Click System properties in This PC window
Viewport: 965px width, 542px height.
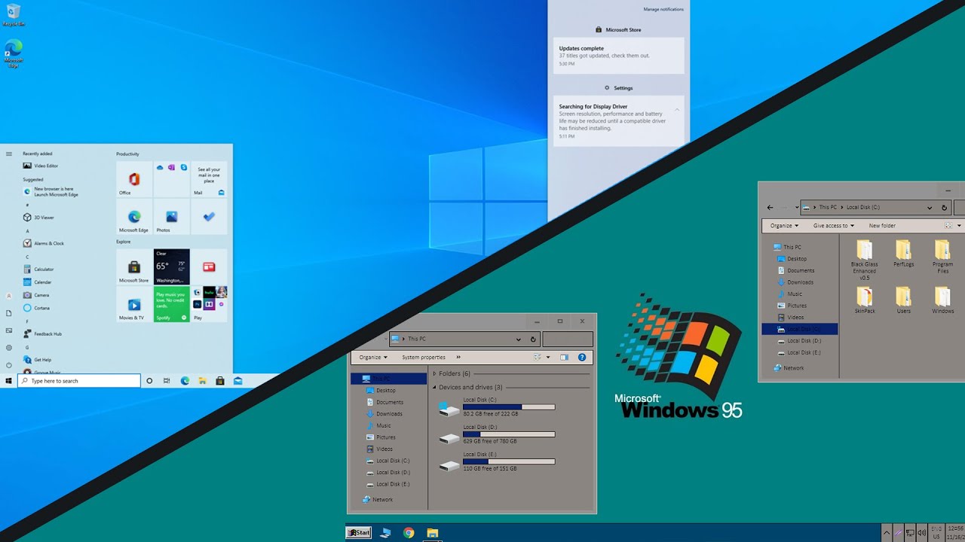[x=424, y=358]
